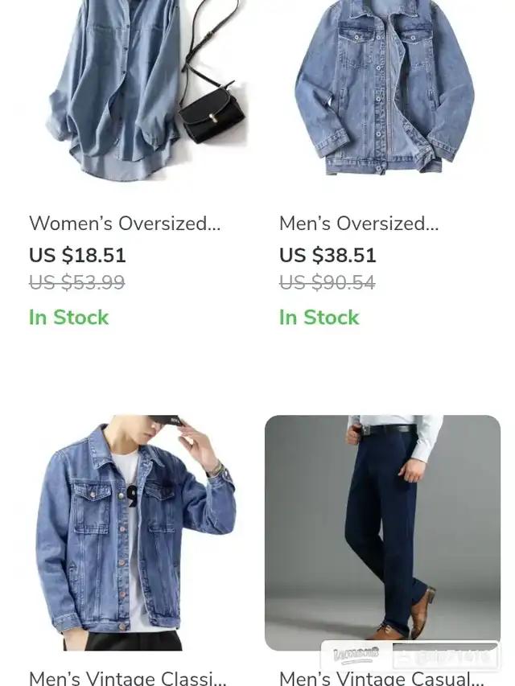
Task: Tap the crossed-out US $53.99 price
Action: (x=77, y=282)
